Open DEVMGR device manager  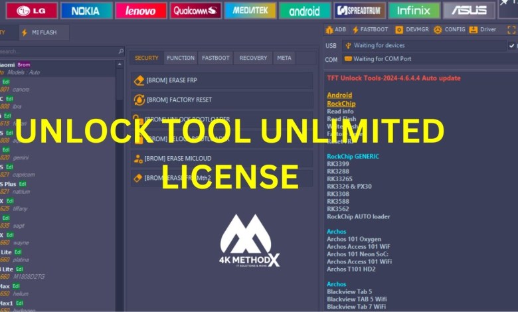(x=412, y=29)
